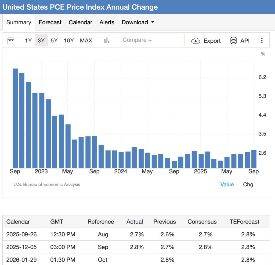Viewport: 275px width, 265px height.
Task: Open the three-dot more options menu
Action: point(262,40)
